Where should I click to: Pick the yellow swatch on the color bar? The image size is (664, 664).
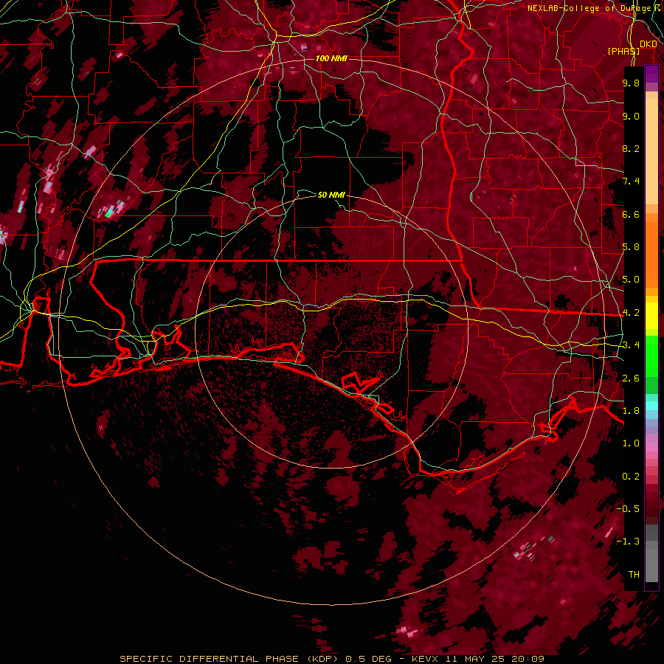651,316
